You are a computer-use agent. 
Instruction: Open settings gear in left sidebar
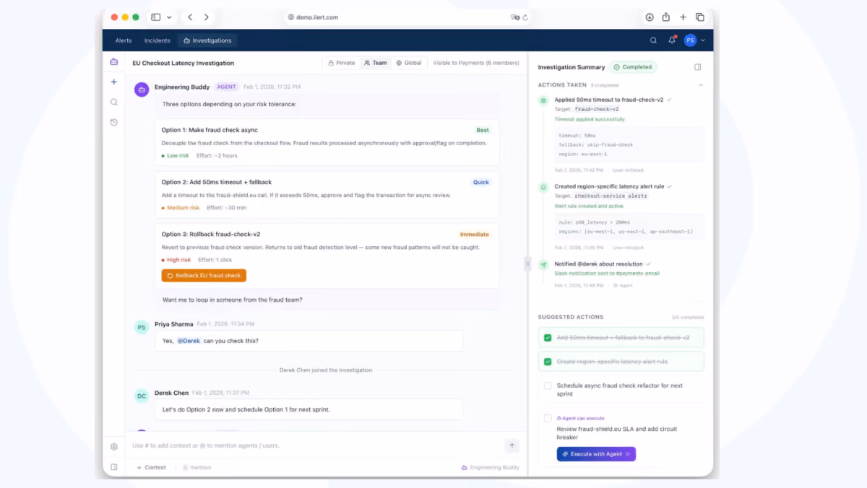pos(114,447)
